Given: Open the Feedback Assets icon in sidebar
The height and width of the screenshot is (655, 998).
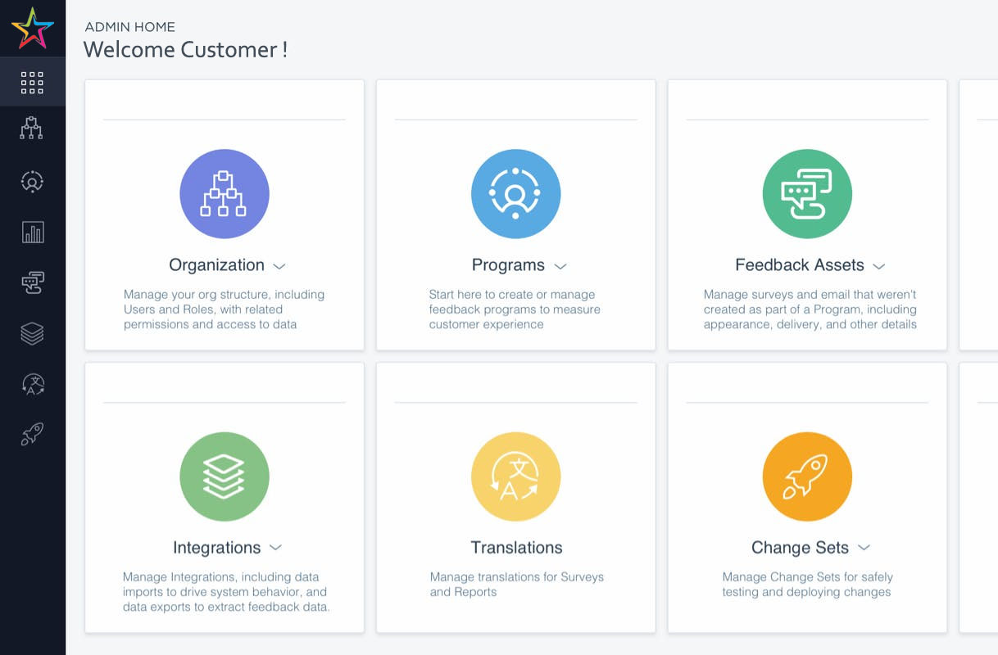Looking at the screenshot, I should click(32, 283).
